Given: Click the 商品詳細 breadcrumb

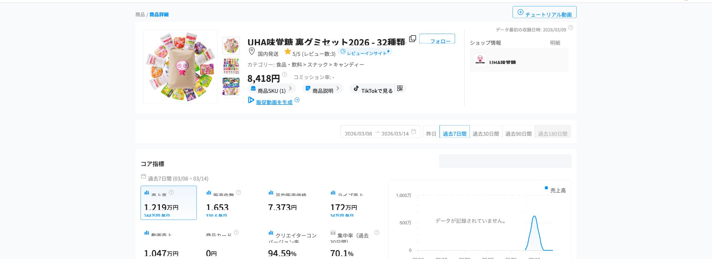Looking at the screenshot, I should (x=159, y=14).
